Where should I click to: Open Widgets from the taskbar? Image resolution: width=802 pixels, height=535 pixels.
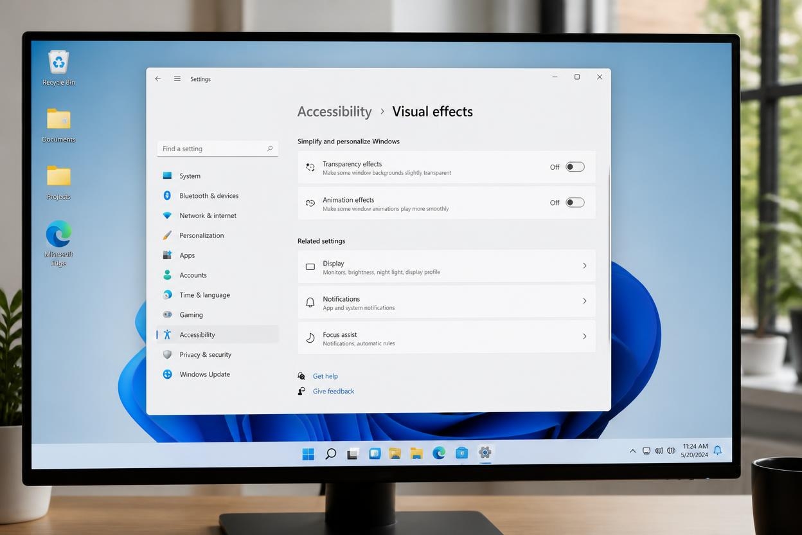point(375,453)
